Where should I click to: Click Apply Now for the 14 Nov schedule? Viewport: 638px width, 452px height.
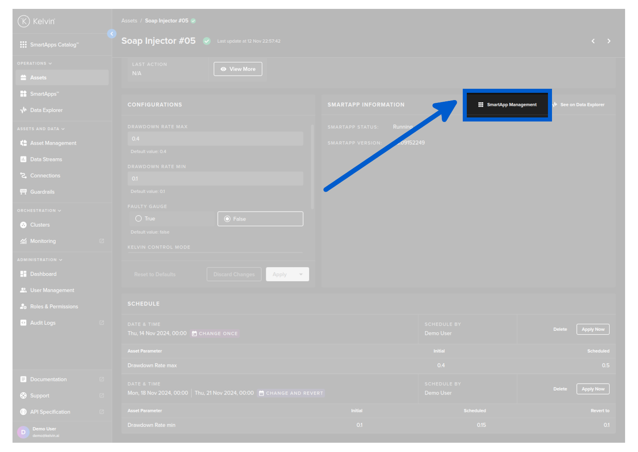pos(593,329)
